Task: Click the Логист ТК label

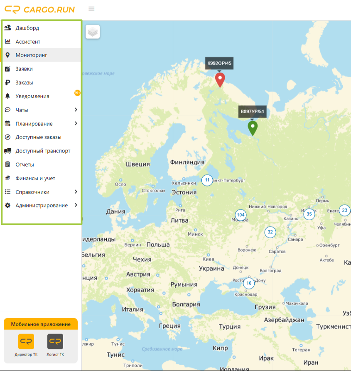Action: pyautogui.click(x=55, y=354)
